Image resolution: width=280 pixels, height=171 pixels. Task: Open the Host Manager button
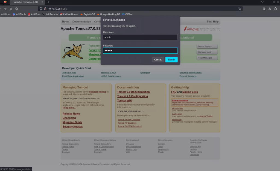[x=207, y=58]
